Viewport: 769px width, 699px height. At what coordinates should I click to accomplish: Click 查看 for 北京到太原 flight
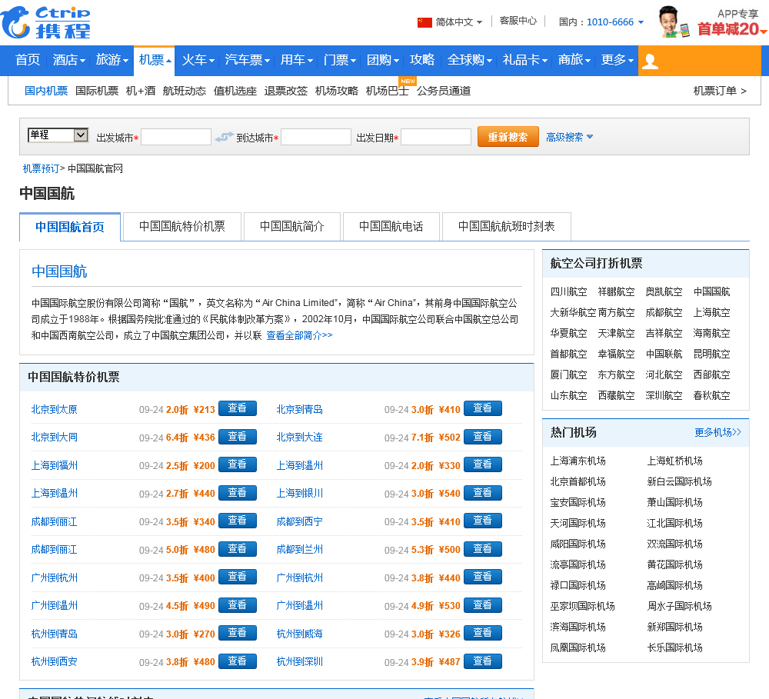(238, 408)
